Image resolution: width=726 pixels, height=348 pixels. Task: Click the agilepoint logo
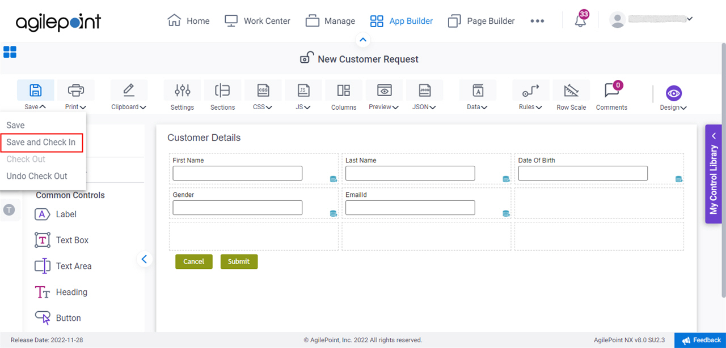point(58,22)
